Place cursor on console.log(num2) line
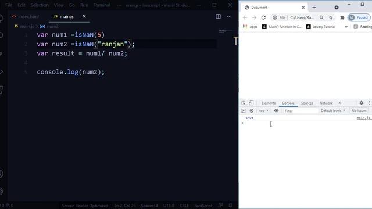Image resolution: width=372 pixels, height=209 pixels. pyautogui.click(x=70, y=72)
